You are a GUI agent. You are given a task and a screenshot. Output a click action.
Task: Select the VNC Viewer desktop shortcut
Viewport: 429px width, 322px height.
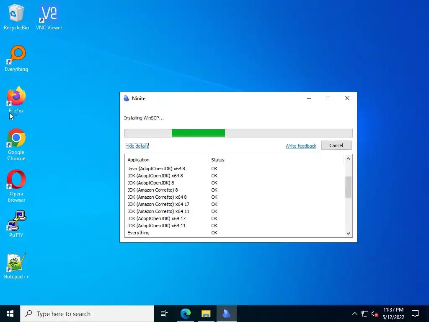pos(49,17)
